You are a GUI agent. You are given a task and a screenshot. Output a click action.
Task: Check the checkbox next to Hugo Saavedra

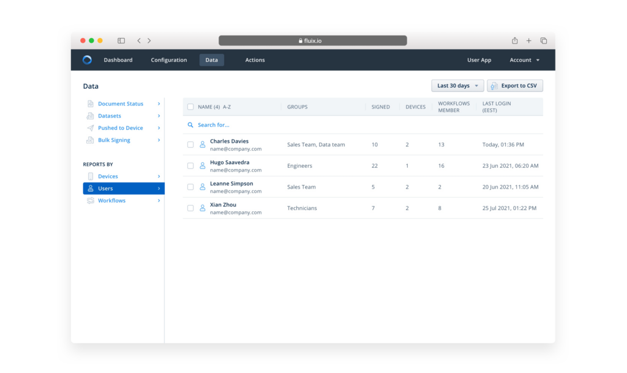(x=190, y=165)
